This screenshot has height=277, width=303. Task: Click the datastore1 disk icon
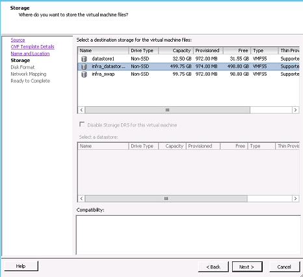84,59
